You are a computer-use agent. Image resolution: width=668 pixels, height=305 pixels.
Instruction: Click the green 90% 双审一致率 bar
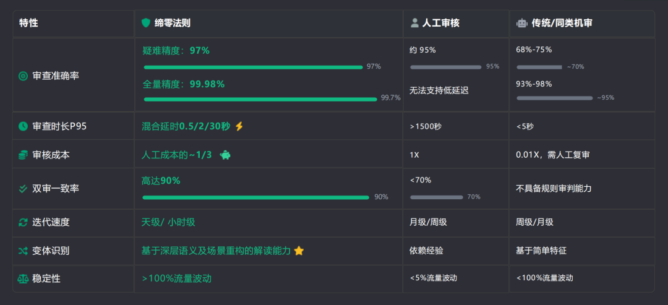(x=255, y=197)
